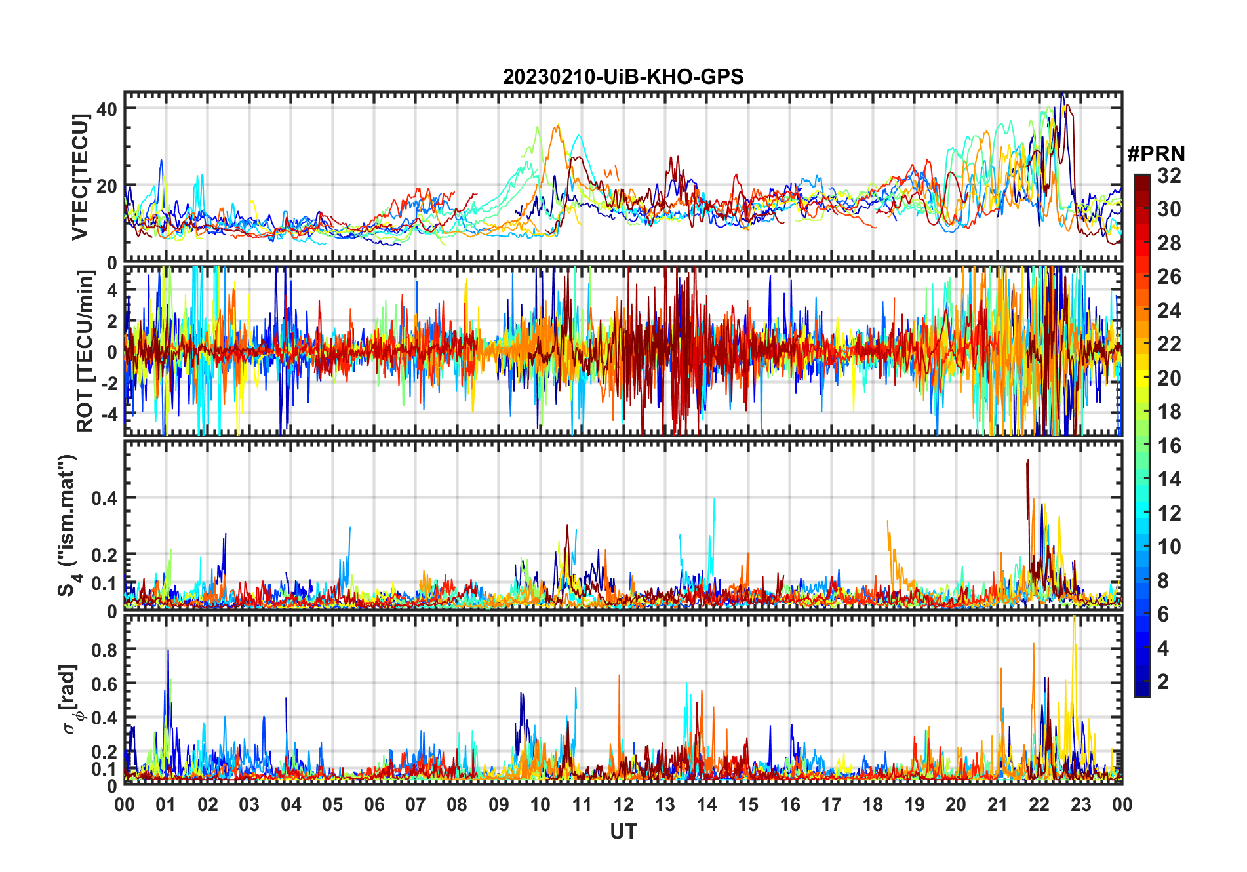
Task: Click the x-axis hour tick 23
Action: (1080, 804)
